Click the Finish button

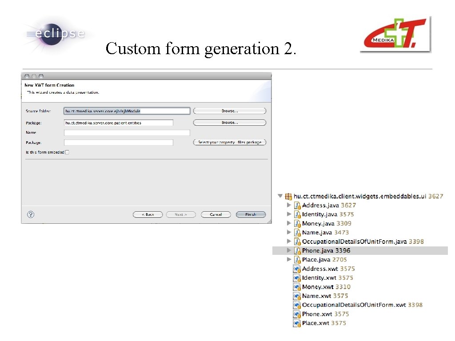click(x=251, y=214)
